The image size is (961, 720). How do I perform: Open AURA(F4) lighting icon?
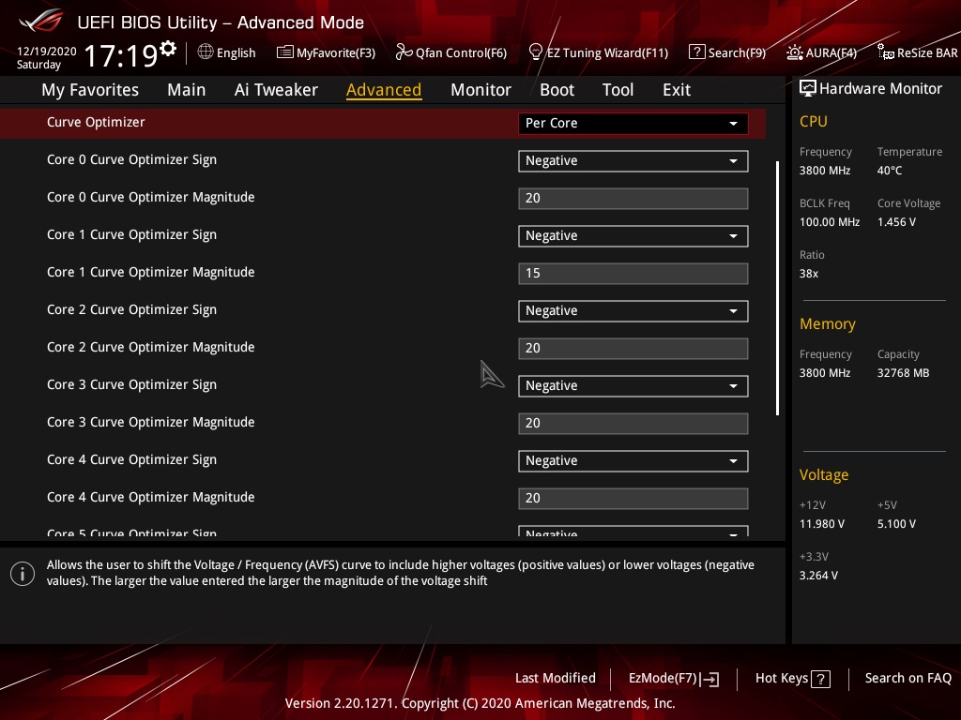pos(794,52)
